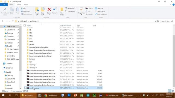Click Select none in ribbon

click(x=100, y=11)
